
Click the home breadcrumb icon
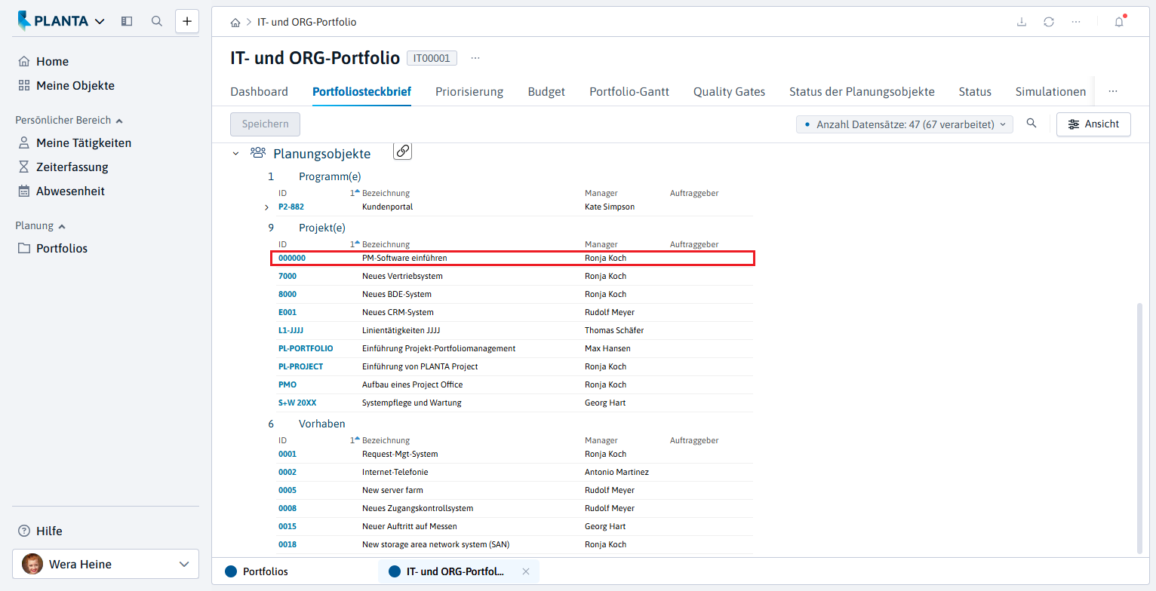coord(235,23)
